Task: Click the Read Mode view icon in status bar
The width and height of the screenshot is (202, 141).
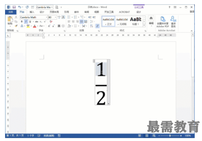Action: coord(139,136)
